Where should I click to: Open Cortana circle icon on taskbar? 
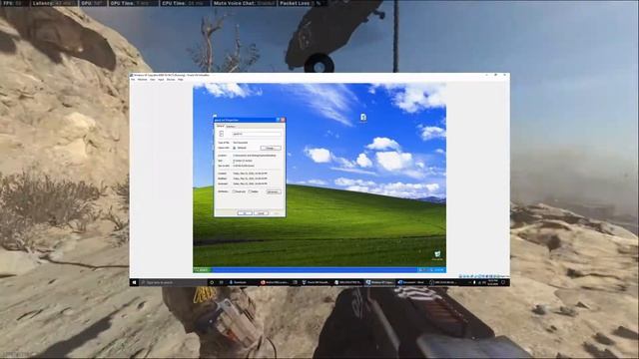coord(212,282)
